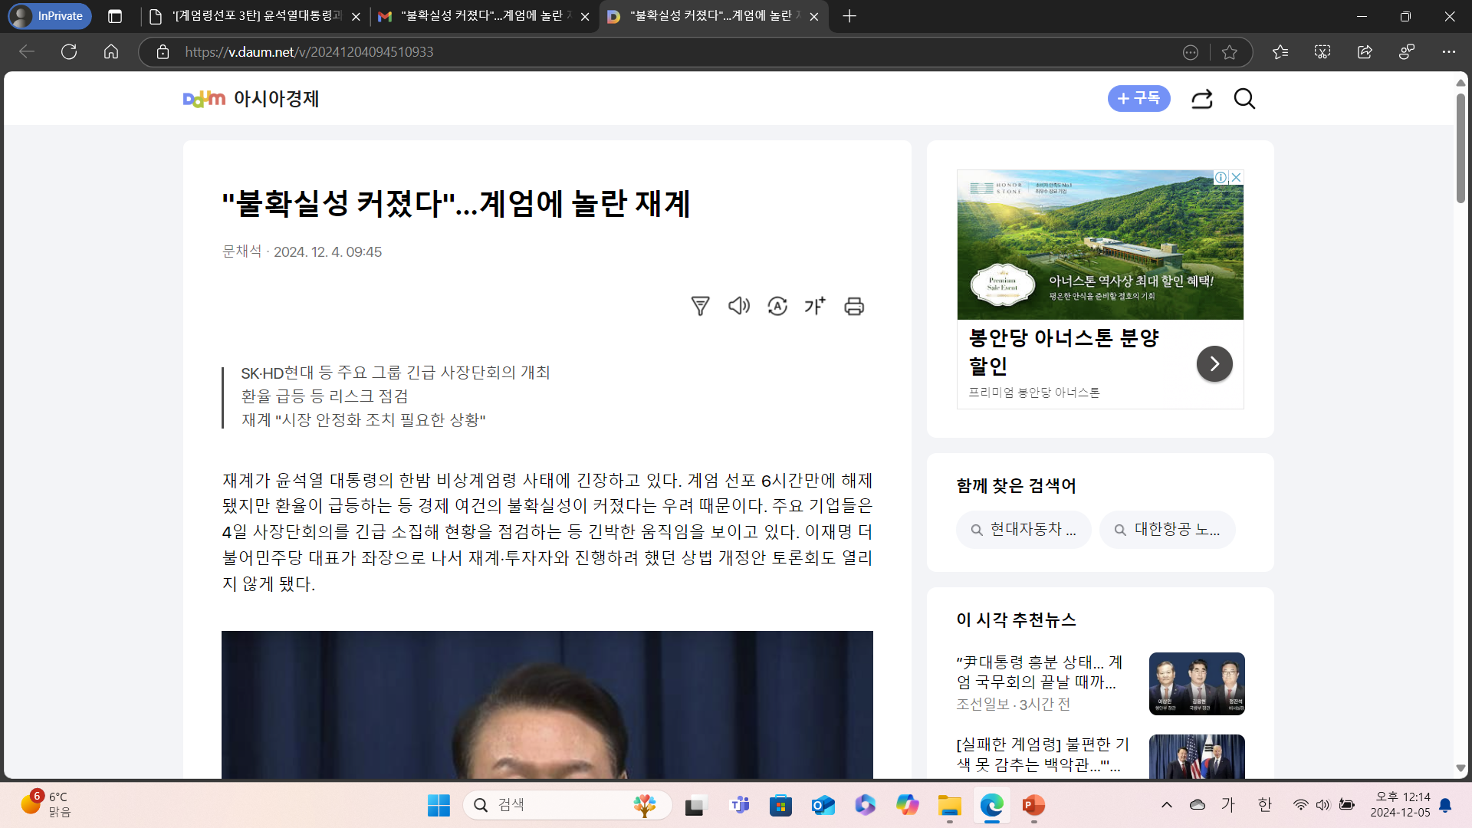Viewport: 1472px width, 828px height.
Task: Add page to favorites star icon
Action: click(x=1230, y=52)
